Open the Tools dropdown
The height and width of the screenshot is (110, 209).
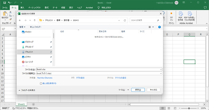tap(123, 90)
